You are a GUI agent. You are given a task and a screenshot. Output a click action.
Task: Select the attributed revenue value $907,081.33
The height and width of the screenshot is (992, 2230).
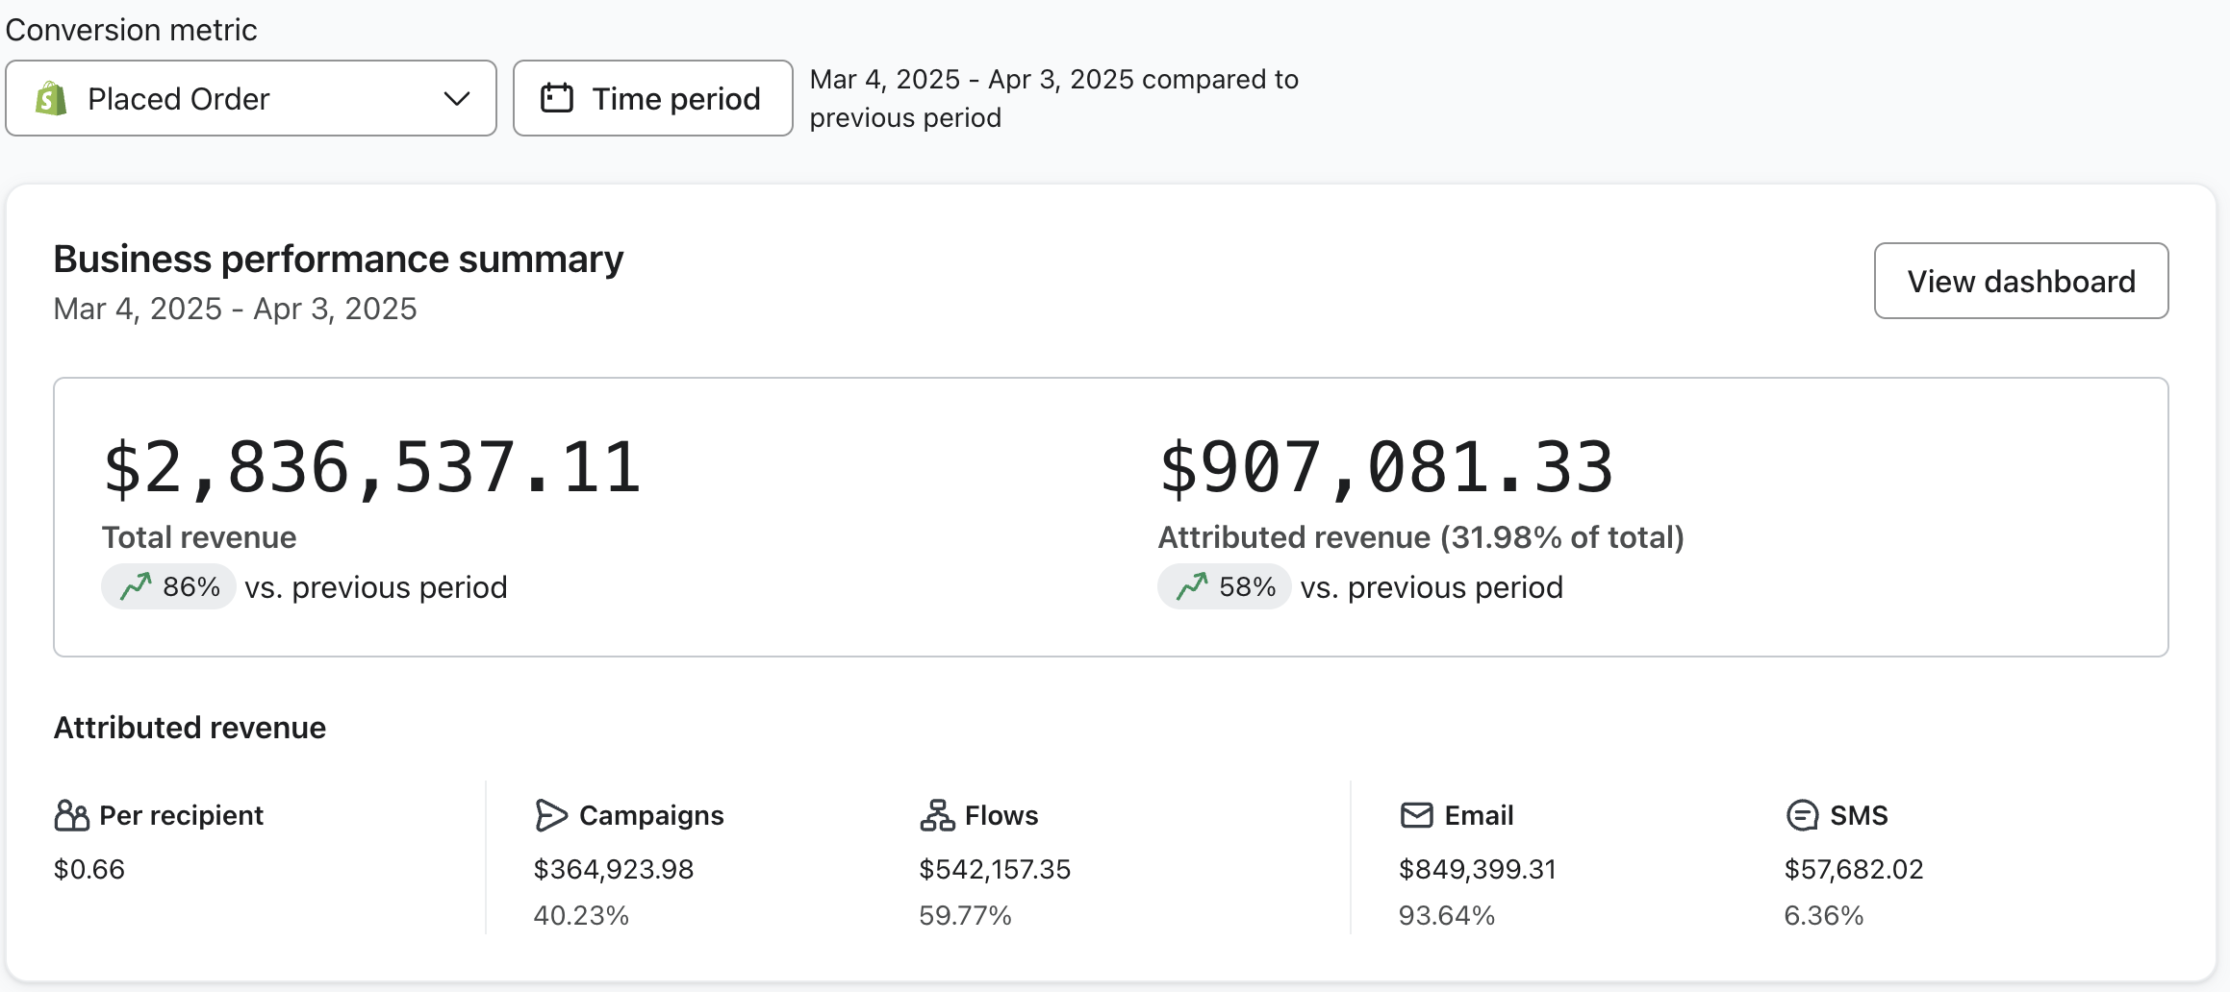(1386, 468)
